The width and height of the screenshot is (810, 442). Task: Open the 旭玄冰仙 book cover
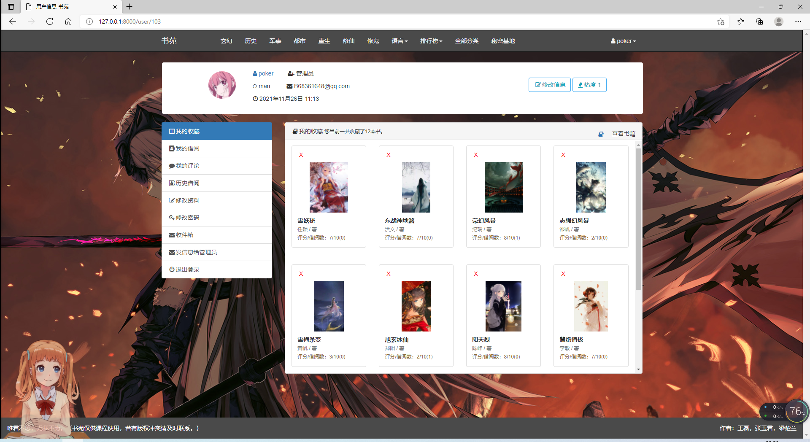click(416, 306)
